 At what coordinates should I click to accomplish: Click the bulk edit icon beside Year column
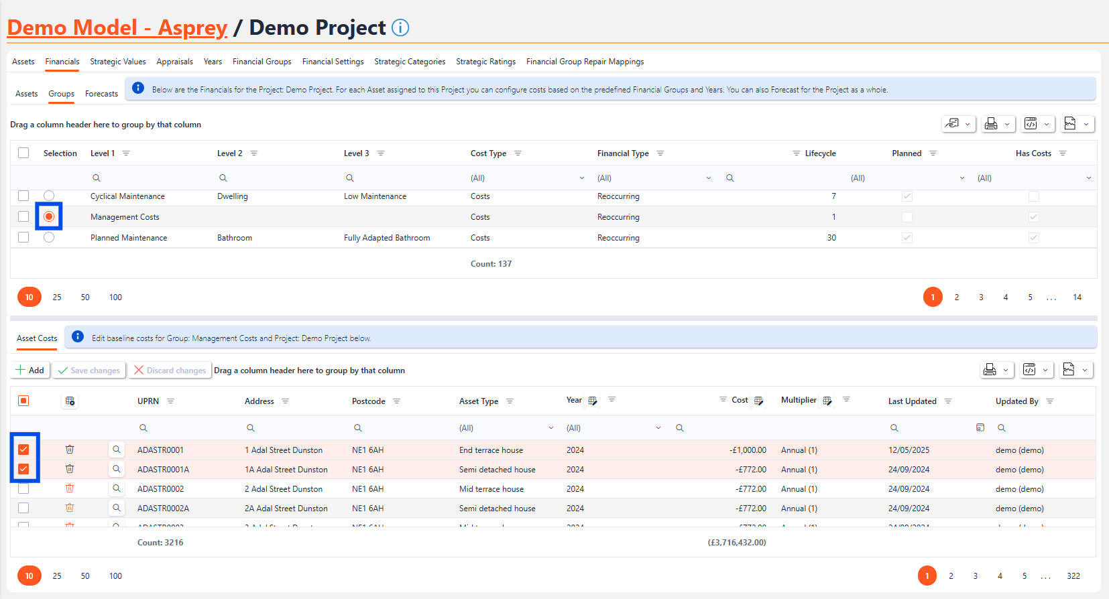click(x=593, y=401)
